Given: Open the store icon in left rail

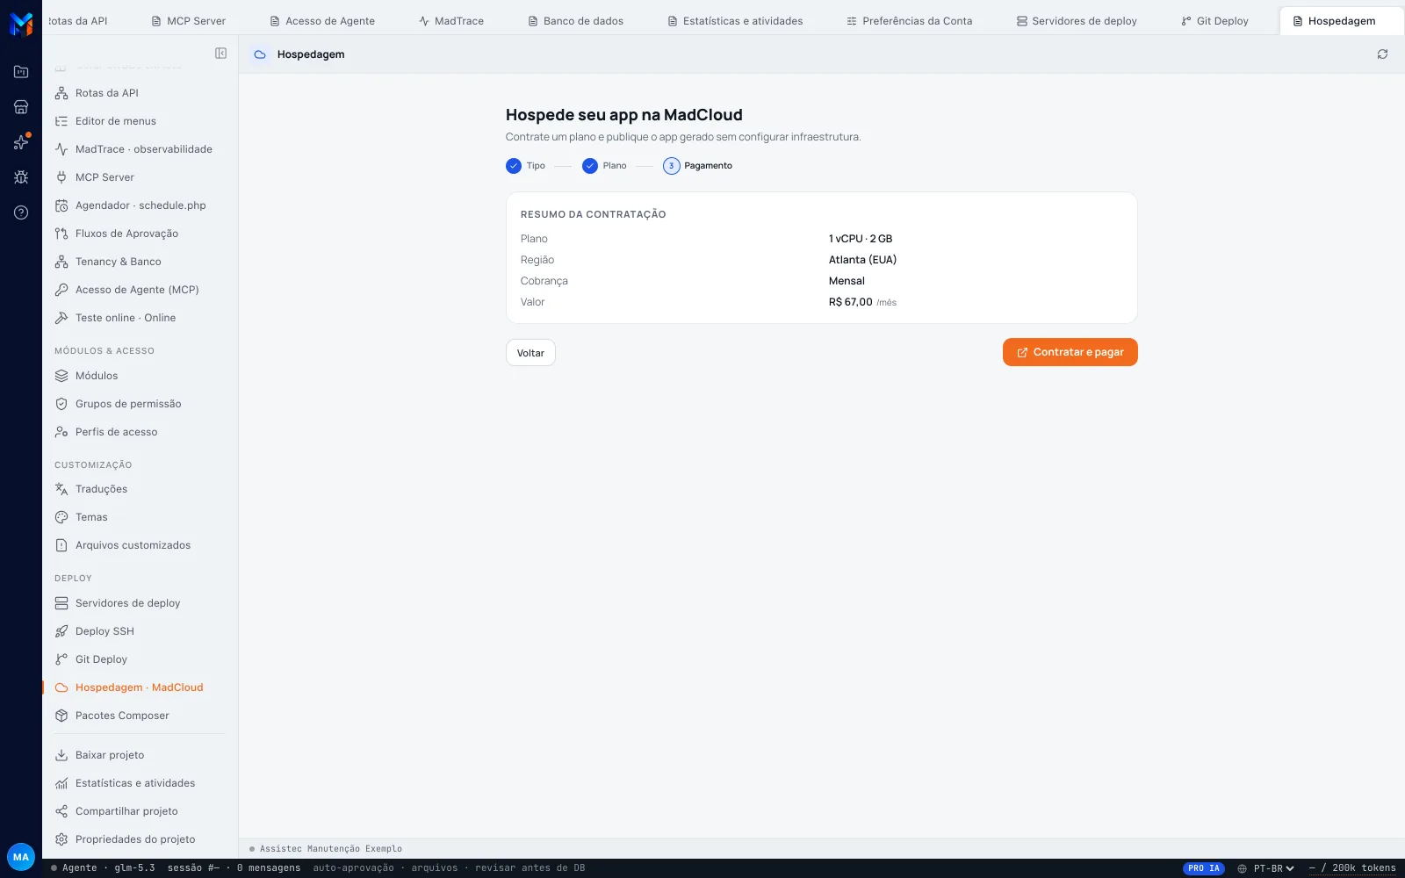Looking at the screenshot, I should click(21, 107).
